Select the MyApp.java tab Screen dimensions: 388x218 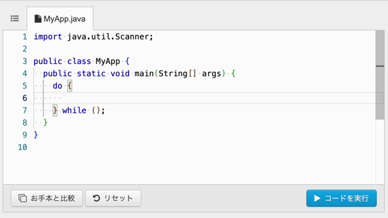click(x=60, y=19)
